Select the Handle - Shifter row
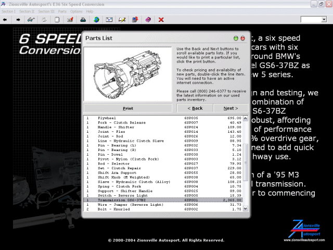This screenshot has height=250, width=333. 163,127
